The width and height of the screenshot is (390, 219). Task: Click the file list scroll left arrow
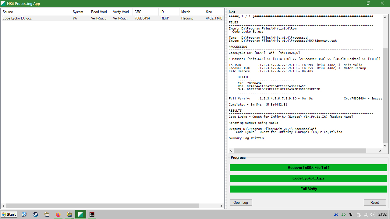3,206
